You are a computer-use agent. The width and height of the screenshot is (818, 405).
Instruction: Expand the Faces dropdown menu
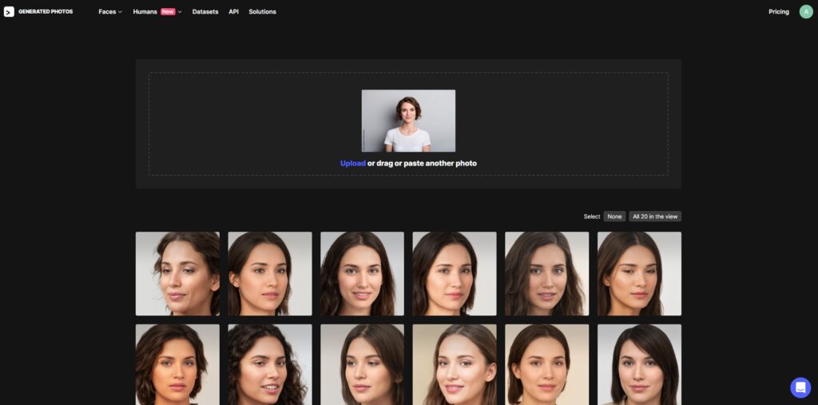110,11
